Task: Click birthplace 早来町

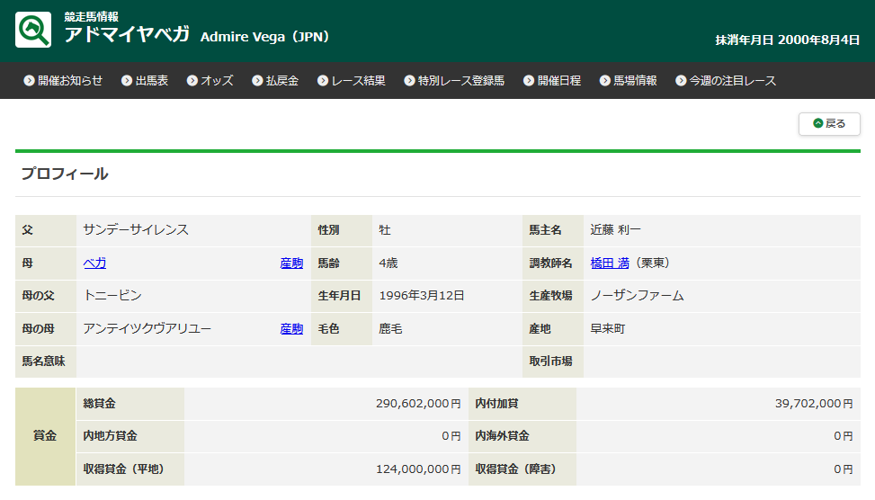Action: (x=608, y=328)
